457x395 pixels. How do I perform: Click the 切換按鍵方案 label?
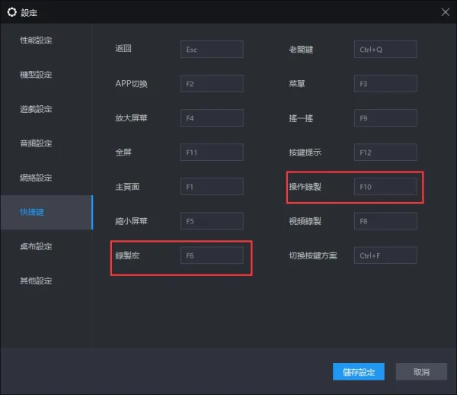pyautogui.click(x=313, y=255)
